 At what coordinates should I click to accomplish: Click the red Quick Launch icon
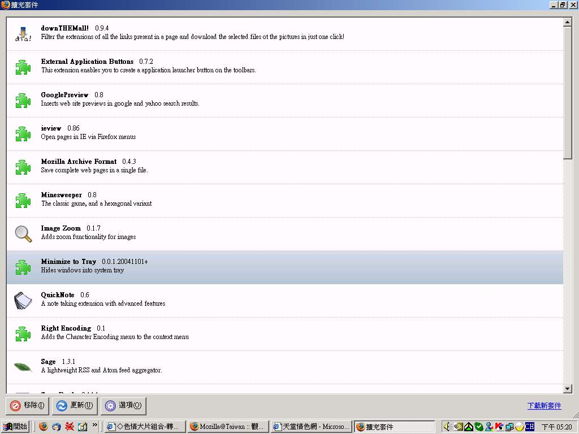pyautogui.click(x=69, y=427)
